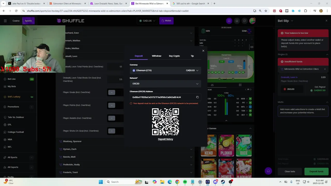Open the Plinko game thumbnail

pos(226,145)
